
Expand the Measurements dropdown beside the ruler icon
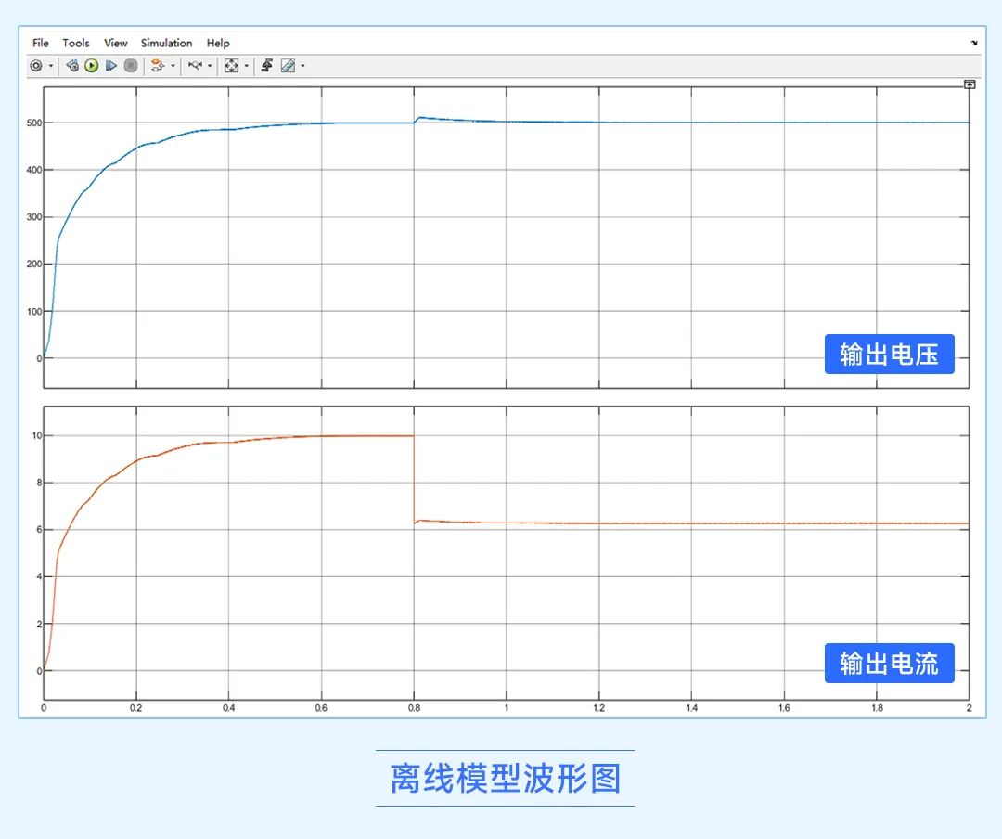pos(301,65)
